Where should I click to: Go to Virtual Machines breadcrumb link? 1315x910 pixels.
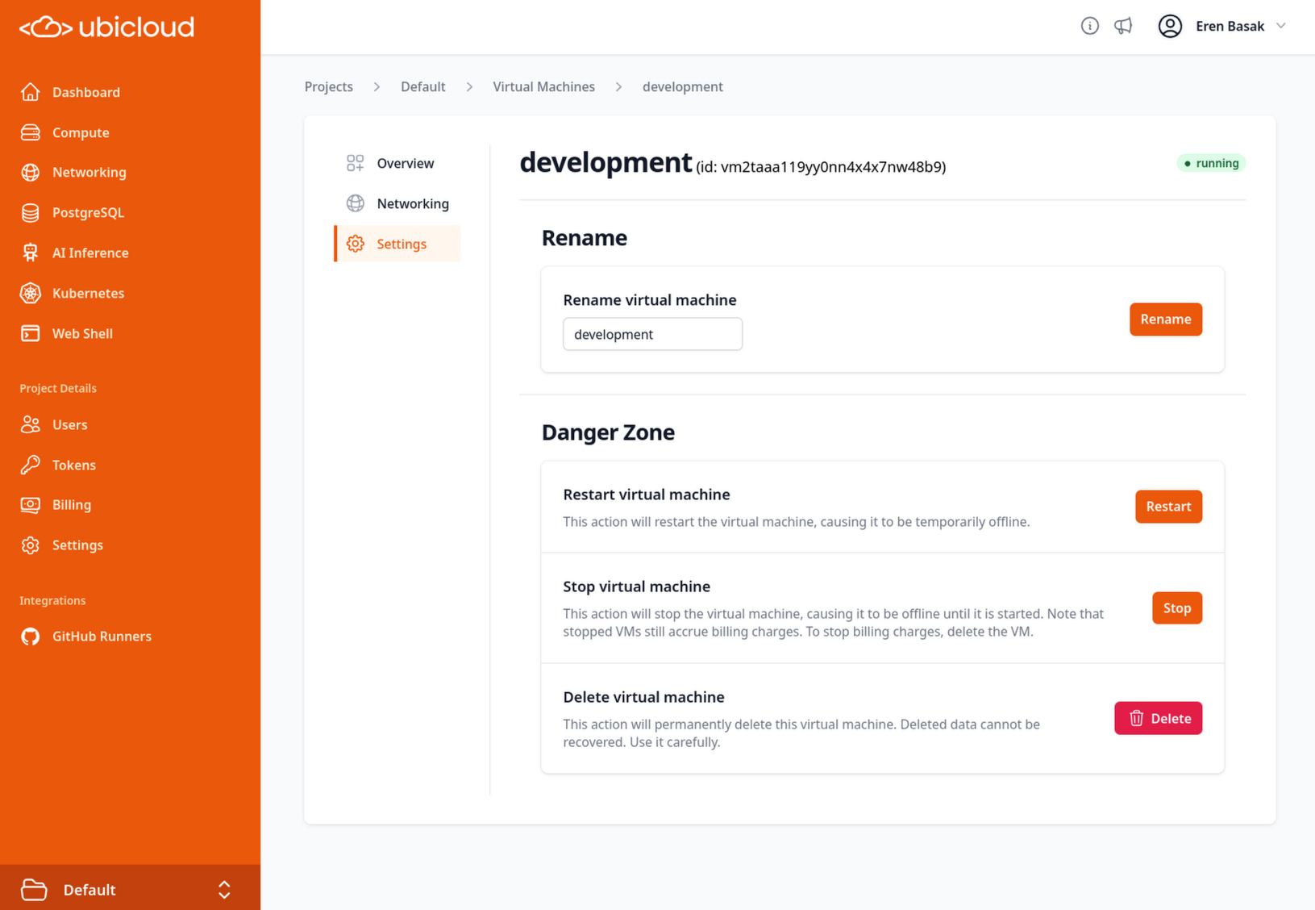(544, 87)
